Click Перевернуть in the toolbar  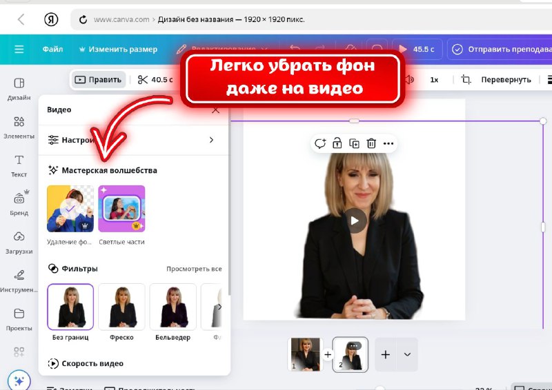[x=506, y=80]
